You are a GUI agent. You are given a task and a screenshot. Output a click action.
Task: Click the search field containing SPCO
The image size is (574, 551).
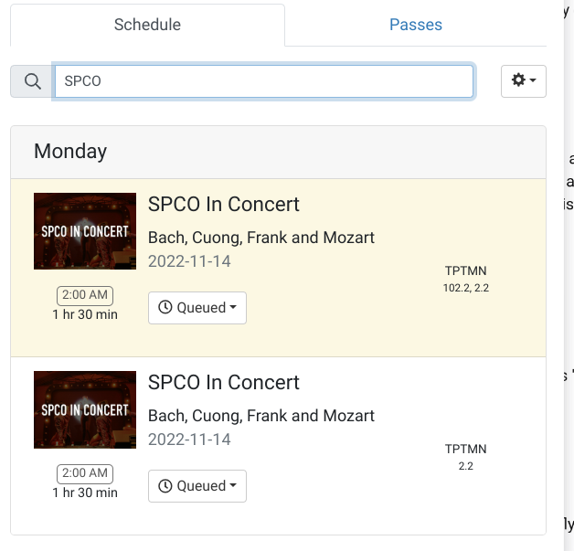click(x=263, y=81)
